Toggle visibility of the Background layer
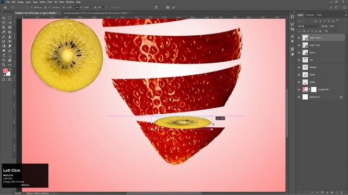 click(x=299, y=97)
